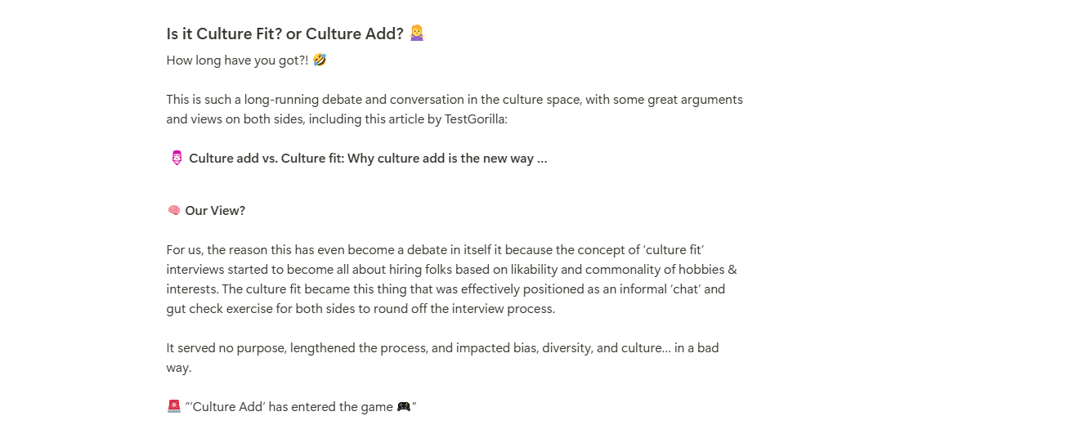The height and width of the screenshot is (434, 1066).
Task: Click the text 'It served no purpose'
Action: tap(224, 348)
